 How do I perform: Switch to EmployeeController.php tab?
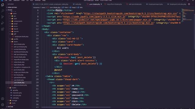click(177, 4)
